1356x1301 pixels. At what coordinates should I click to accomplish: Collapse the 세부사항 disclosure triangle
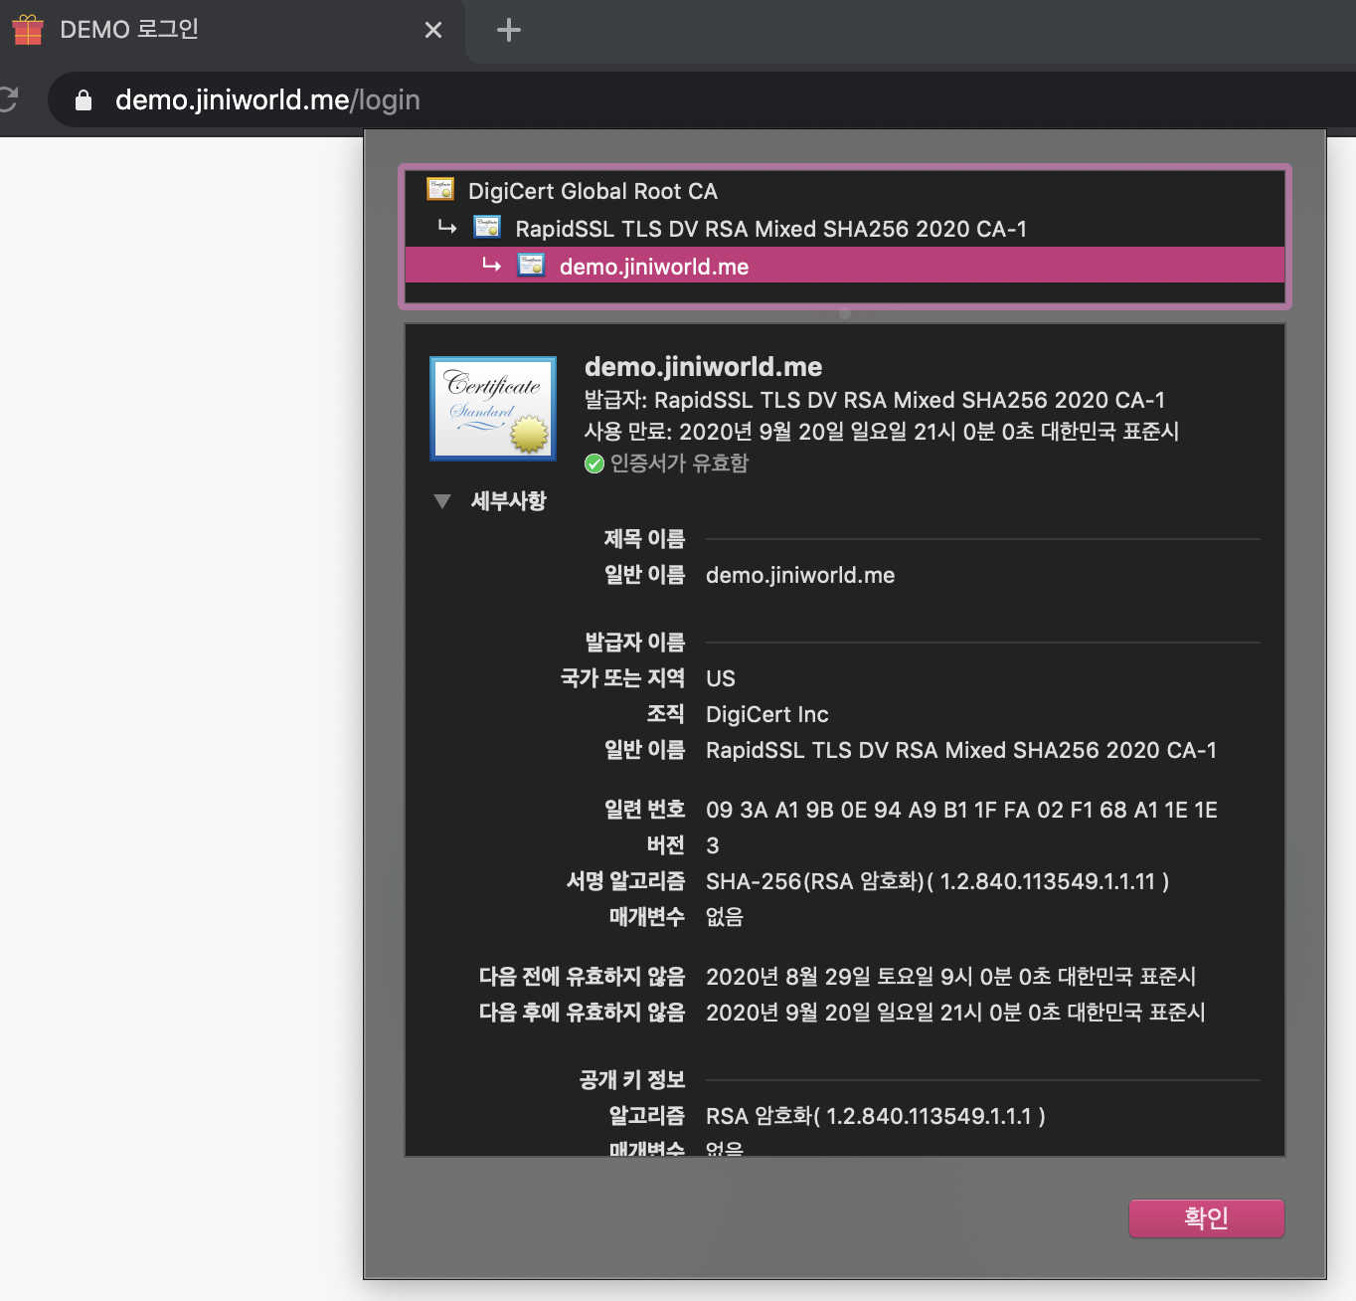point(442,501)
